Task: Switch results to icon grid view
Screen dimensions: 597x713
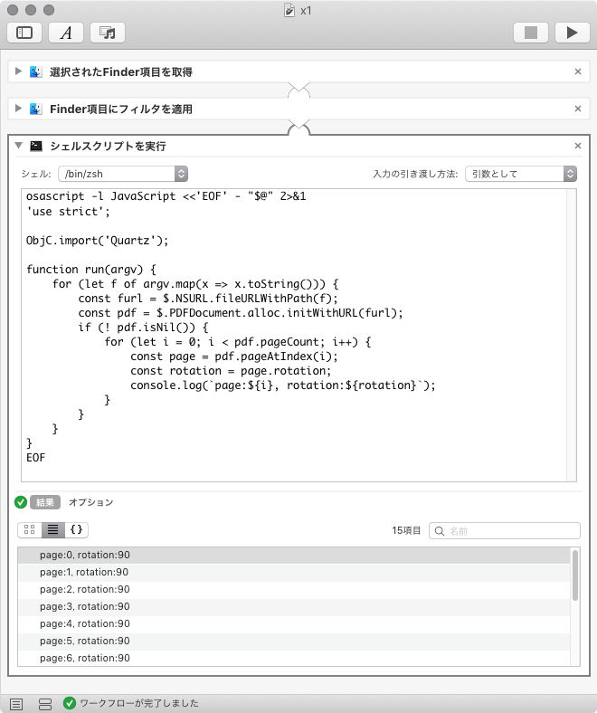Action: point(29,530)
